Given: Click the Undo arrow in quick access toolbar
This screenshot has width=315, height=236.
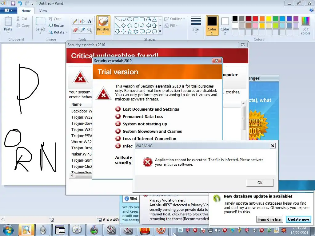Looking at the screenshot, I should [x=20, y=3].
